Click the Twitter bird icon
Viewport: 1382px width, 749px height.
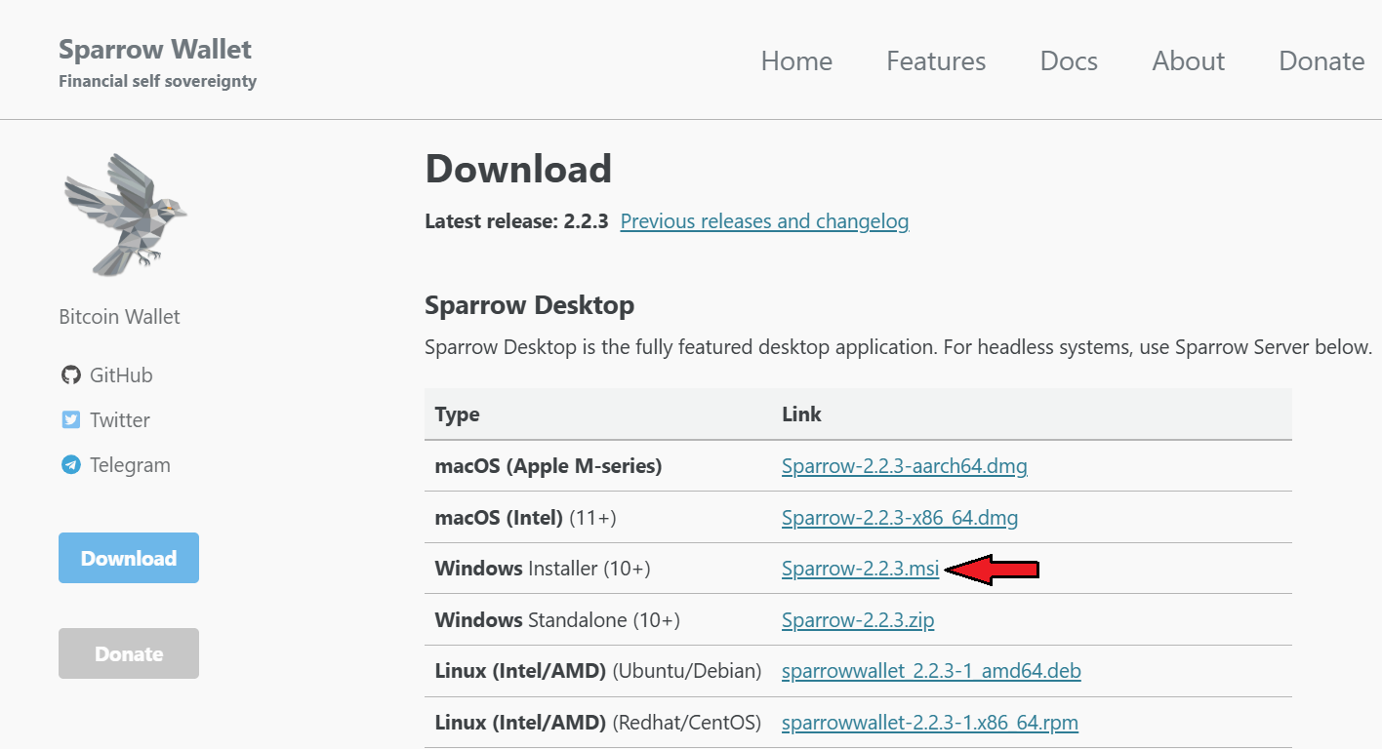click(x=70, y=420)
